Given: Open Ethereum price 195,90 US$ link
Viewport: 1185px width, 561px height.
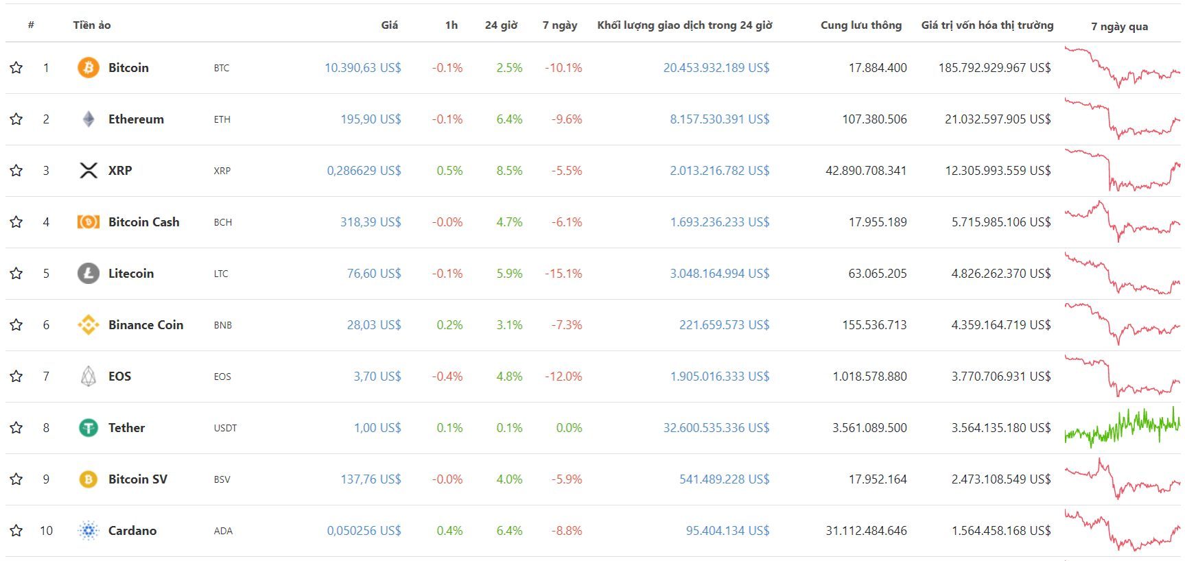Looking at the screenshot, I should [x=371, y=119].
